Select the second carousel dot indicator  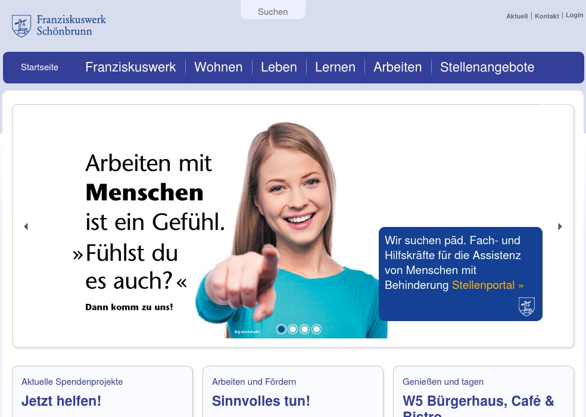click(x=293, y=329)
